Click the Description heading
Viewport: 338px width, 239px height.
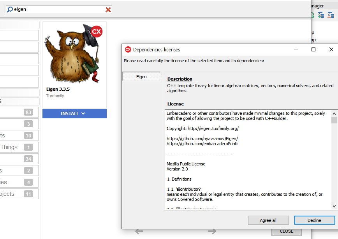tap(180, 79)
